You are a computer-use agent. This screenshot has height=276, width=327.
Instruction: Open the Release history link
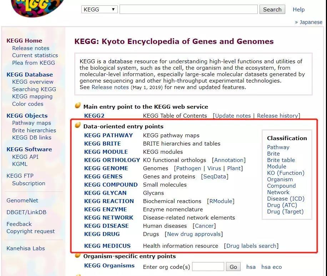277,116
